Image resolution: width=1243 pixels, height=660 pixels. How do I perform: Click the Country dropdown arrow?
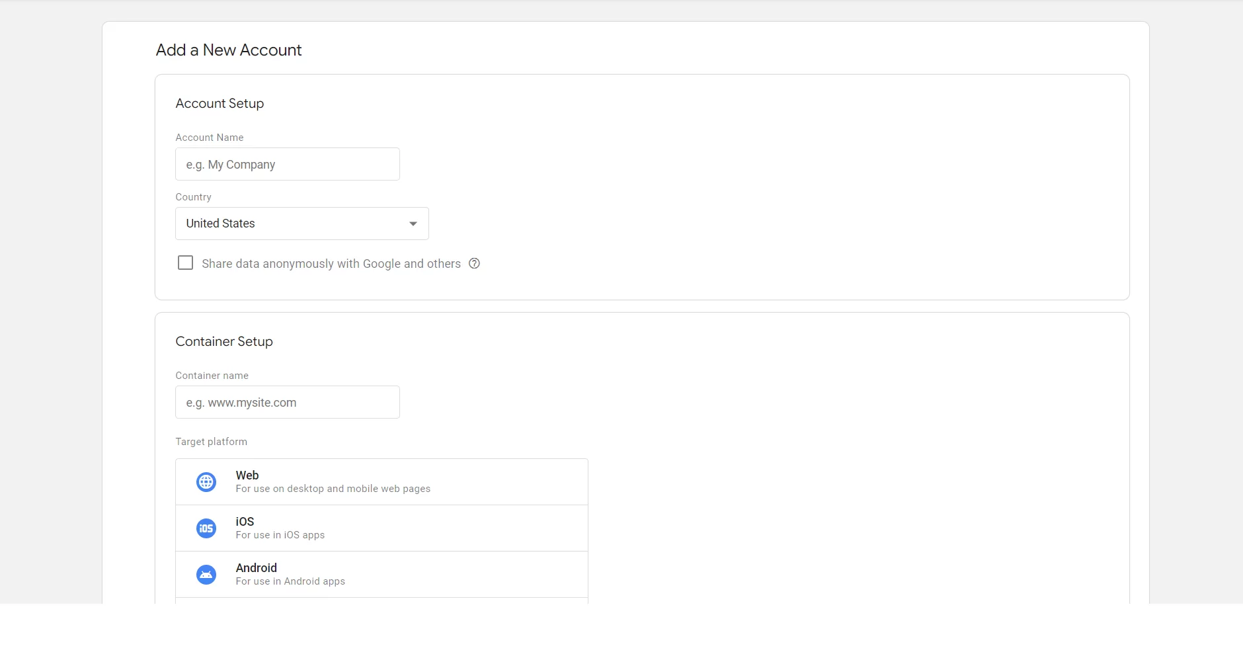coord(413,224)
